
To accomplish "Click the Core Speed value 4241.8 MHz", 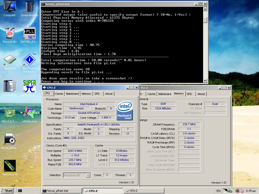I will [75, 151].
